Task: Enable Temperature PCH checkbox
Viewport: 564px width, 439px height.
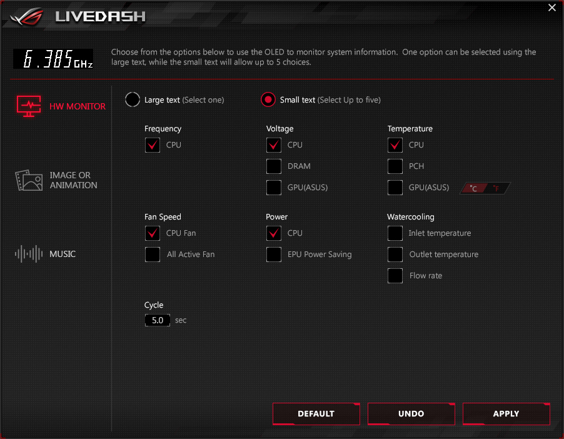Action: point(395,166)
